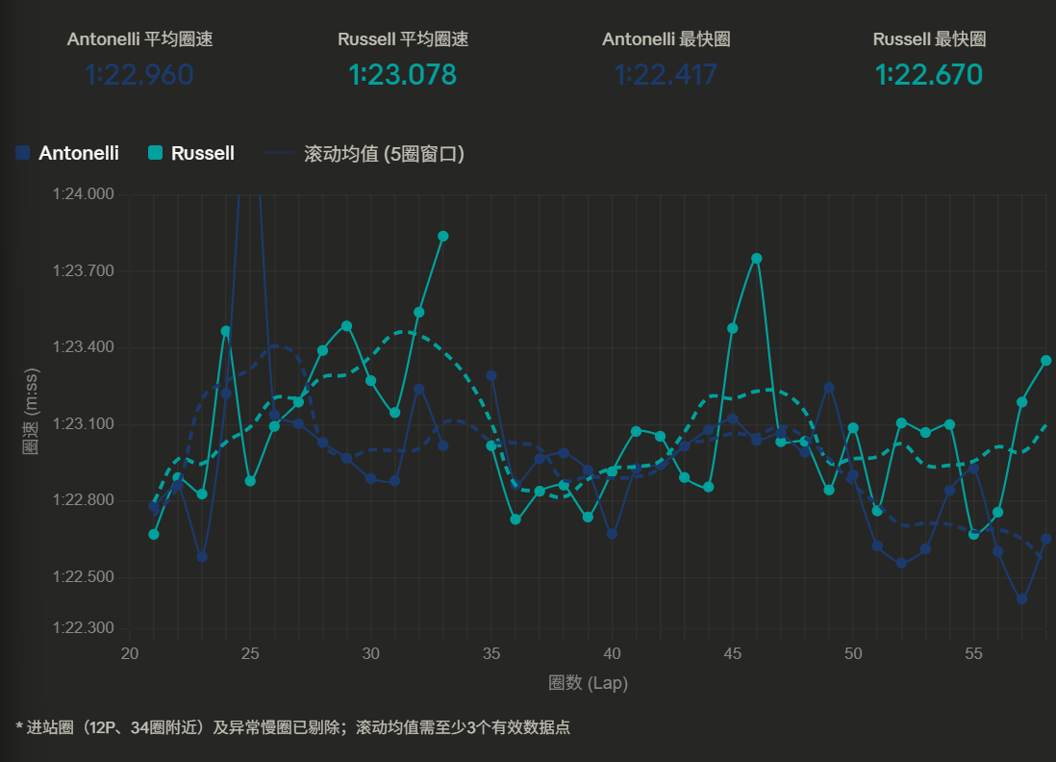Click the Russell teal legend swatch
The image size is (1056, 762).
[155, 153]
